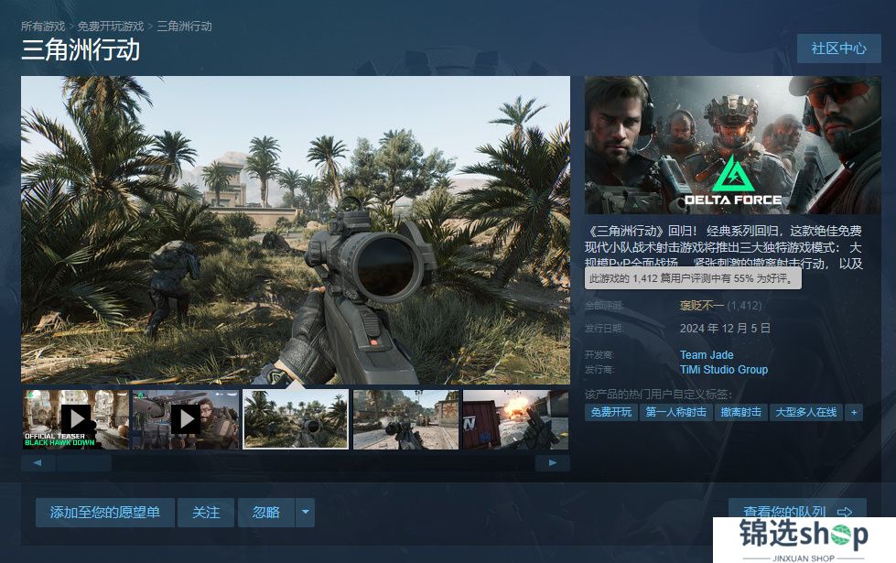Click the 忽略 button
The height and width of the screenshot is (563, 896).
(x=266, y=512)
